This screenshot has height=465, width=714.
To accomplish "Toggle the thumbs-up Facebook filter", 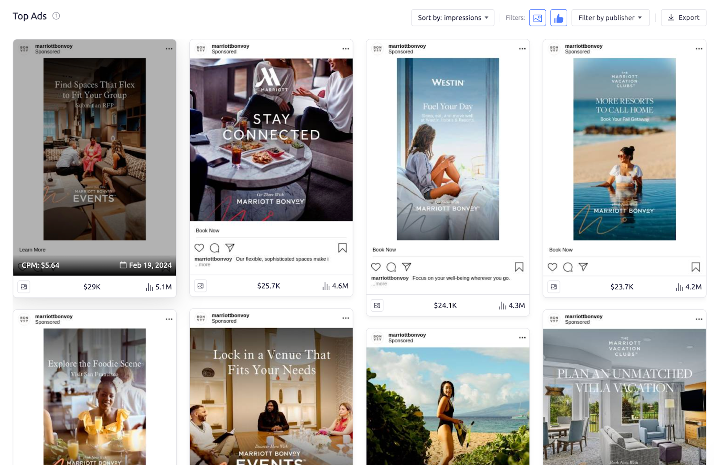I will pyautogui.click(x=558, y=18).
